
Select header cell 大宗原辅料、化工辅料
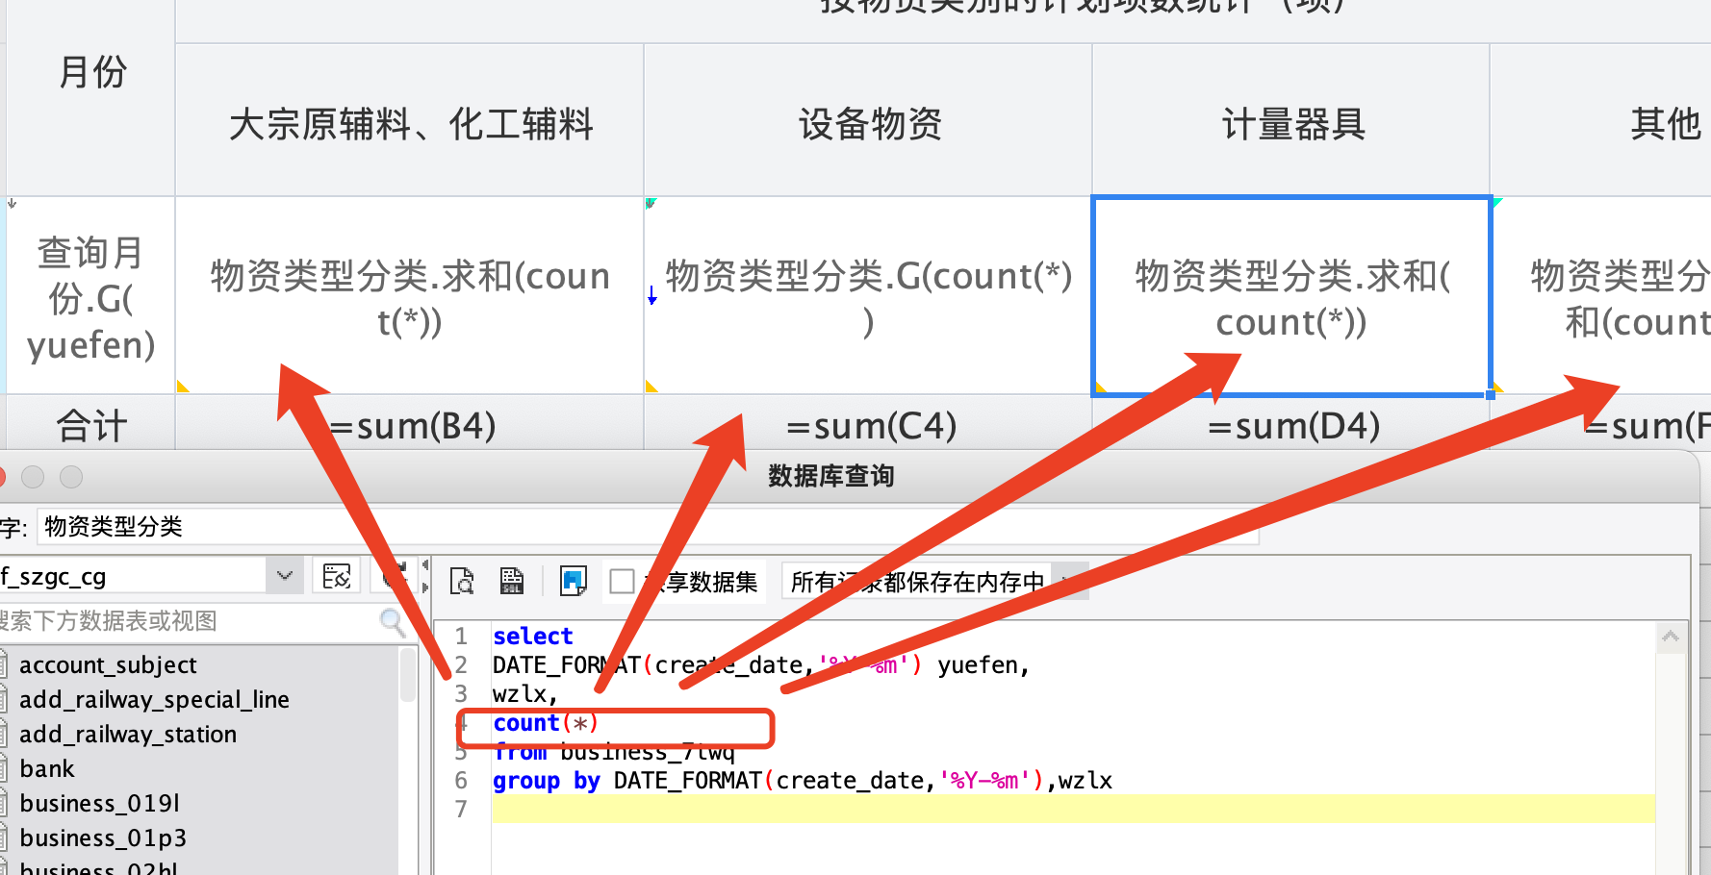(410, 120)
